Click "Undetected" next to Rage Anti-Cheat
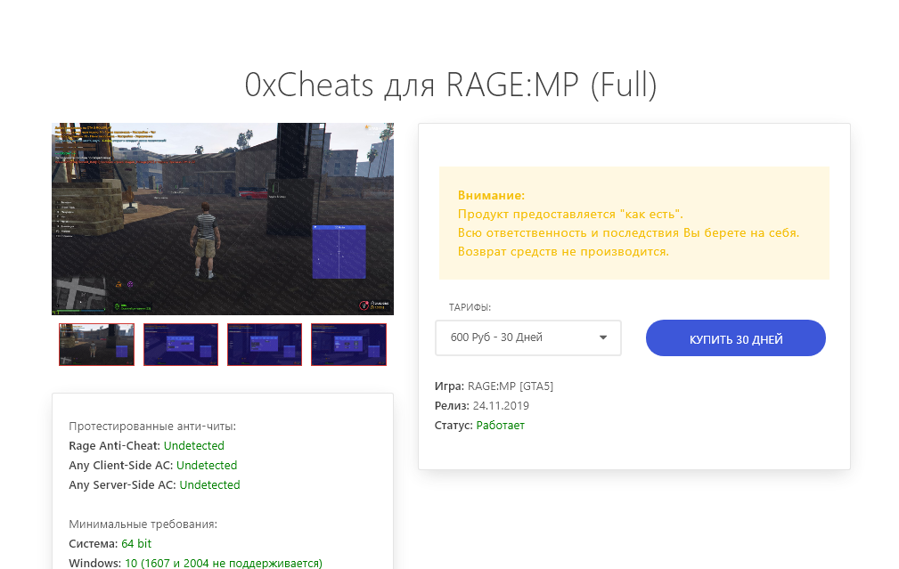The height and width of the screenshot is (569, 899). [x=194, y=446]
